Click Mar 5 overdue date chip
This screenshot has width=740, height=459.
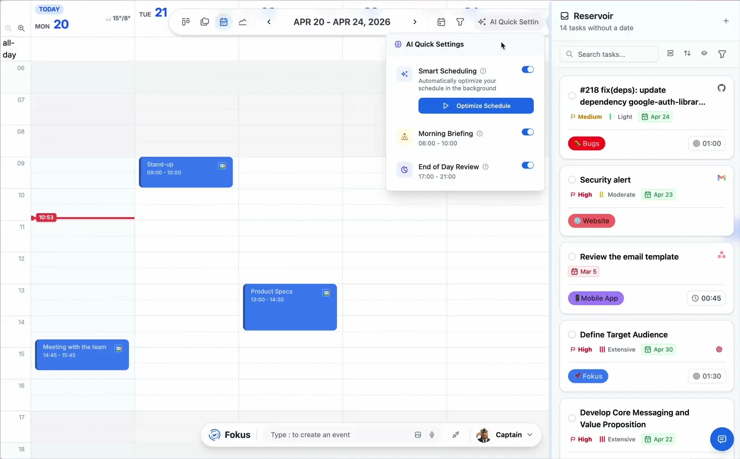point(584,272)
